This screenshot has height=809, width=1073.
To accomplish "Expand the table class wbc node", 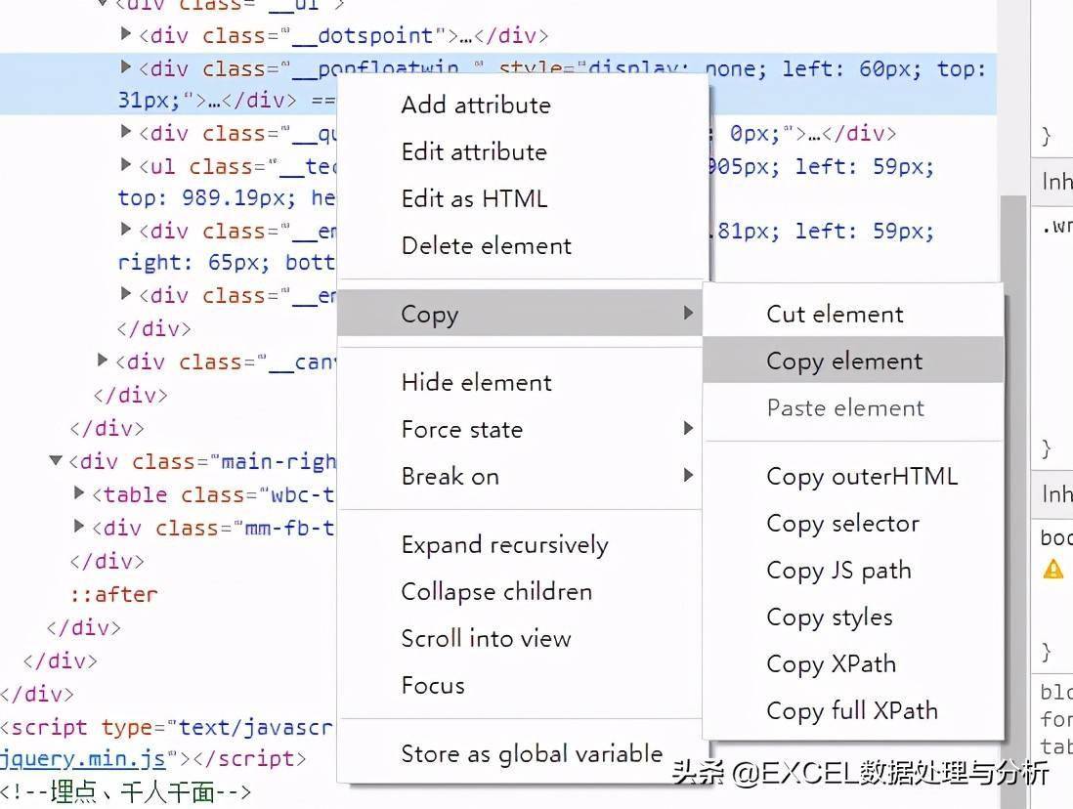I will (79, 492).
